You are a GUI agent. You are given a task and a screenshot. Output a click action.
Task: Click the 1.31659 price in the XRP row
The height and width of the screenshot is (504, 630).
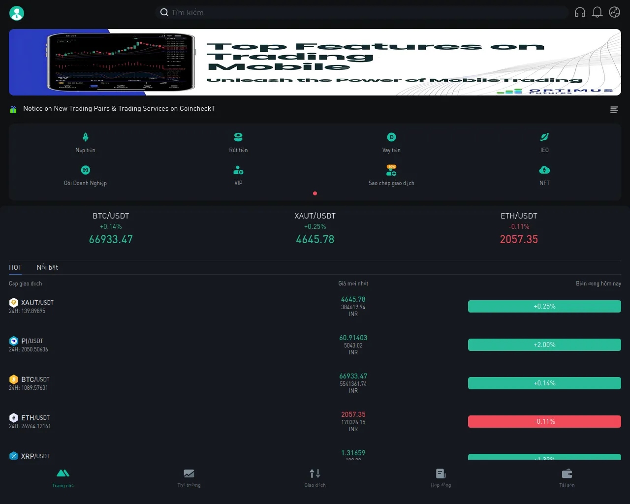353,453
